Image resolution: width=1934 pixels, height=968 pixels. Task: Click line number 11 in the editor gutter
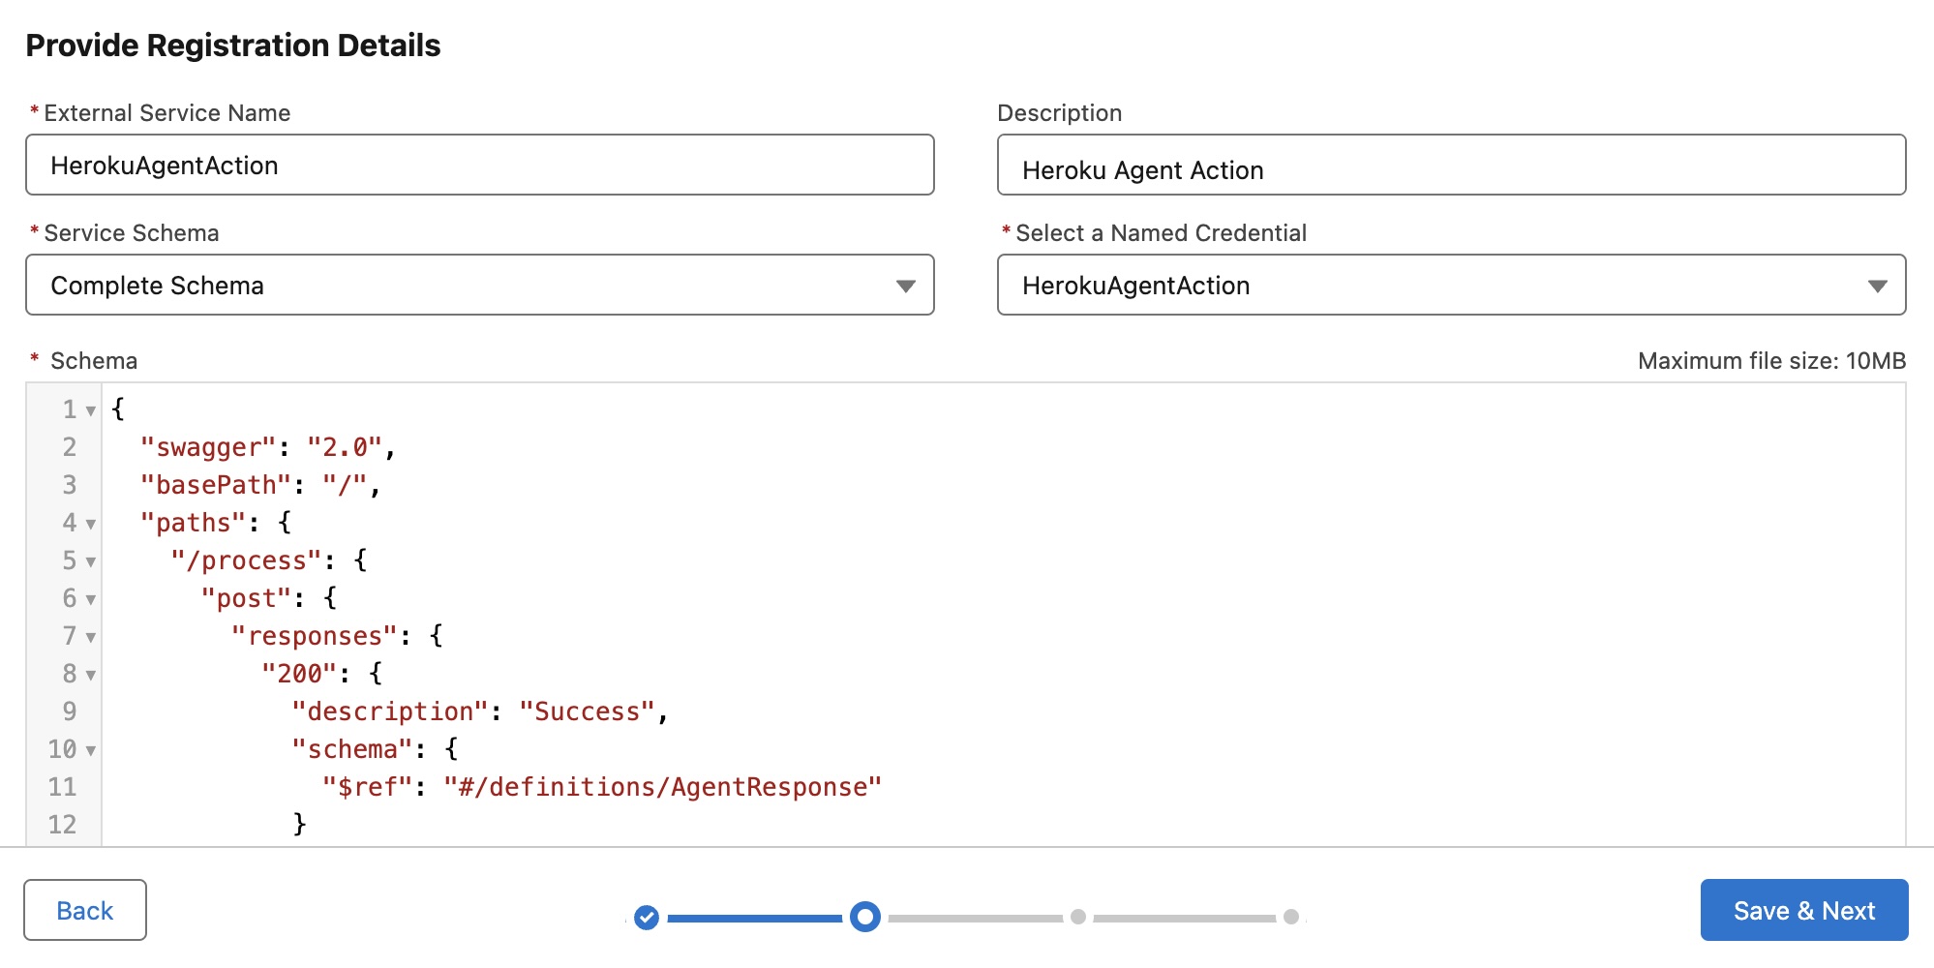[62, 787]
